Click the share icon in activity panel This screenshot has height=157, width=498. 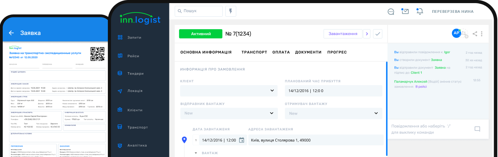click(475, 34)
